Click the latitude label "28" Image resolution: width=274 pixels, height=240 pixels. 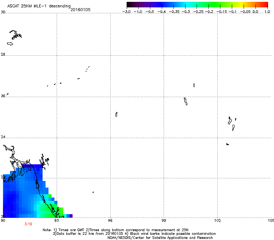click(3, 55)
